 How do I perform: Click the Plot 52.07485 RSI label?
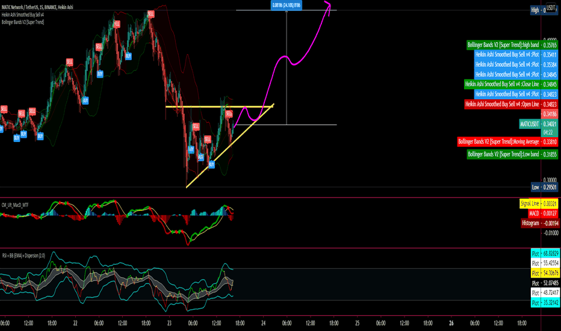pos(545,283)
